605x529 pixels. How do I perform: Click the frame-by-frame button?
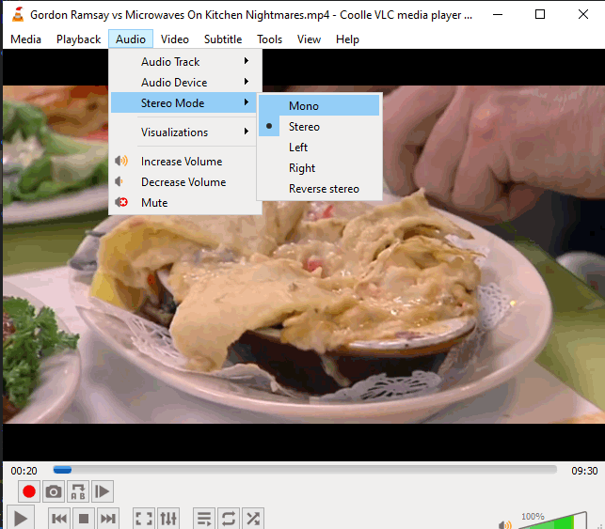103,491
